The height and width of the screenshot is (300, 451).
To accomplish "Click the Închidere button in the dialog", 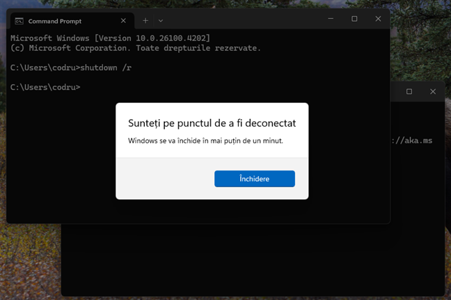I will pos(255,179).
